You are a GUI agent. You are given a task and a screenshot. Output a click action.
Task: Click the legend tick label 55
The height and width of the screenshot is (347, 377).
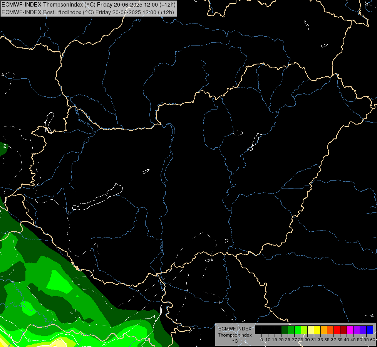(x=366, y=340)
